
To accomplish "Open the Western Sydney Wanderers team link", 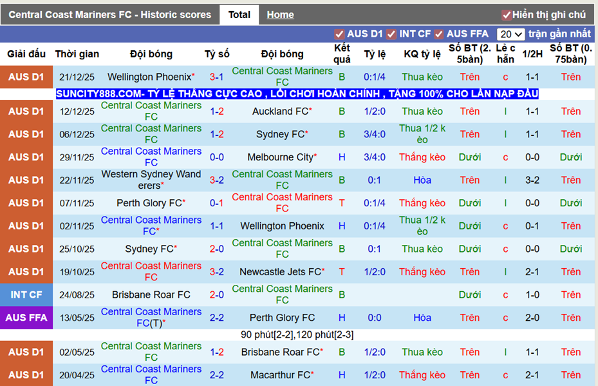I will (151, 180).
